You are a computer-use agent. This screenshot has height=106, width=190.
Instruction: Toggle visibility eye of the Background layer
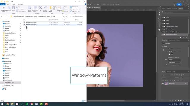[x=163, y=84]
